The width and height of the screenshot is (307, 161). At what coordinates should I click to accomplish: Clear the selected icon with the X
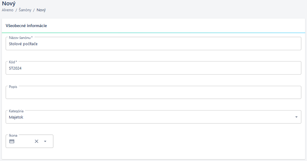(36, 141)
